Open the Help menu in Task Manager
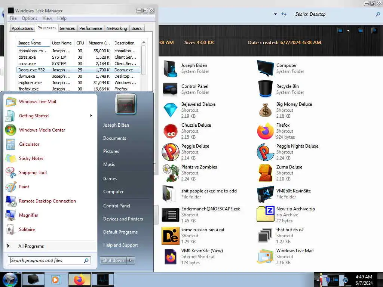383x287 pixels. (62, 18)
